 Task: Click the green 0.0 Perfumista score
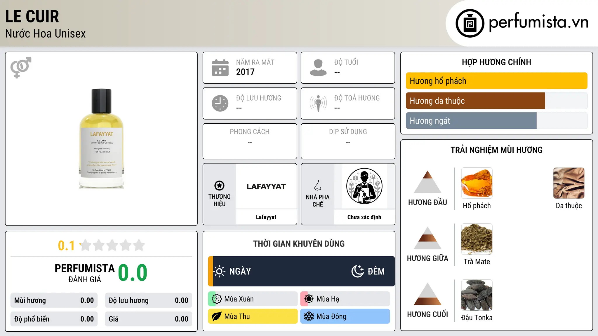[x=133, y=273]
